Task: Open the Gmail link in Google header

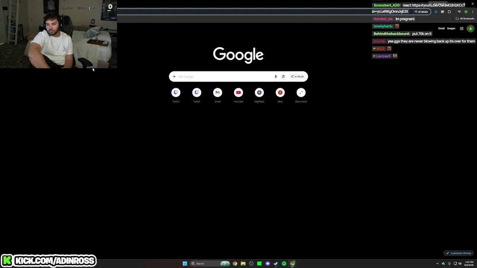Action: pos(441,29)
